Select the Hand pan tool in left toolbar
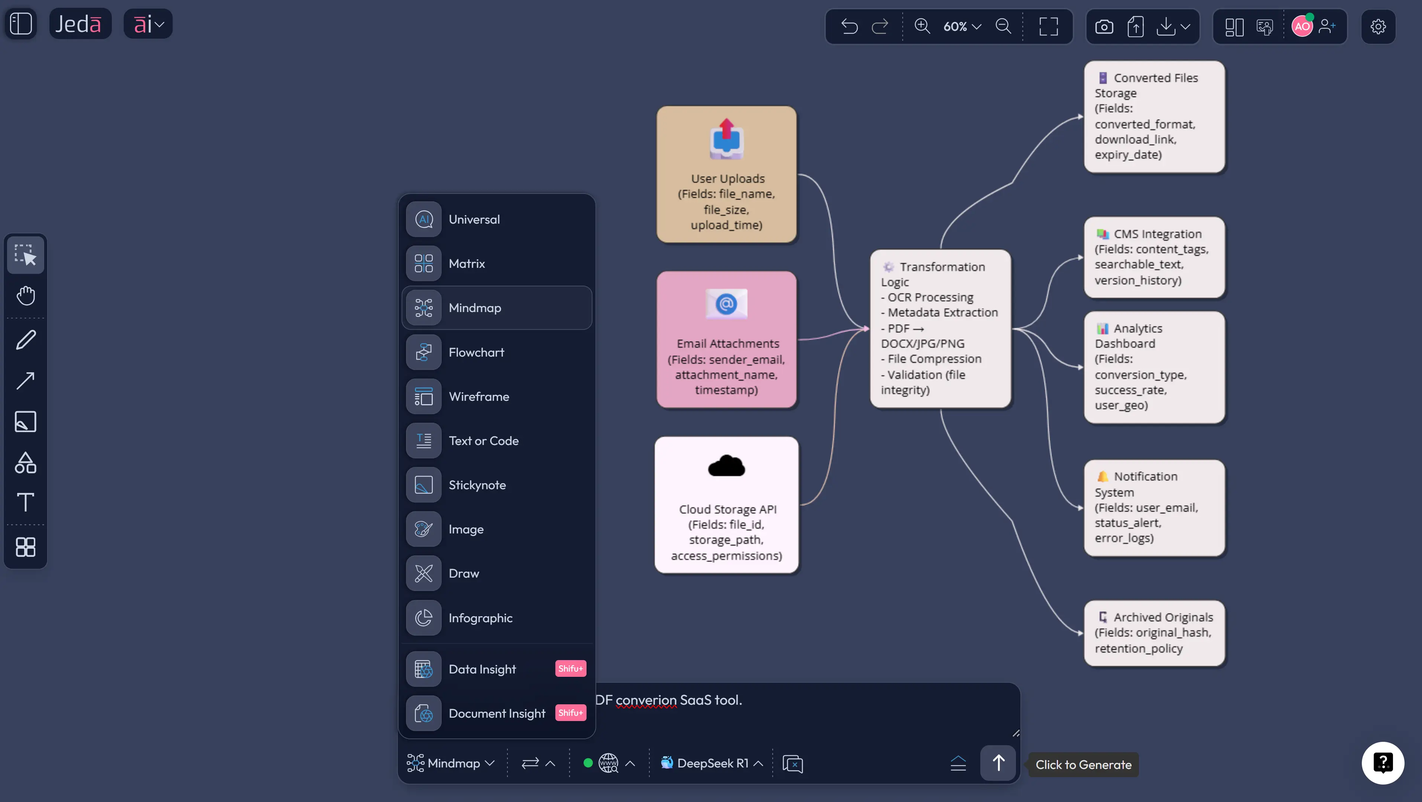The height and width of the screenshot is (802, 1422). click(x=25, y=296)
